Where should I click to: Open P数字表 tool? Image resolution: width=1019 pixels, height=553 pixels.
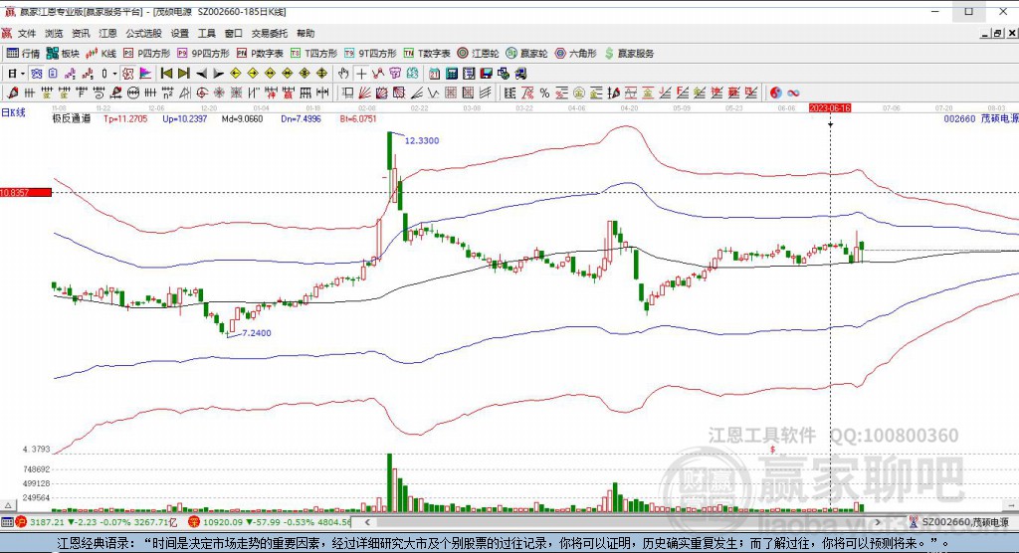coord(260,54)
